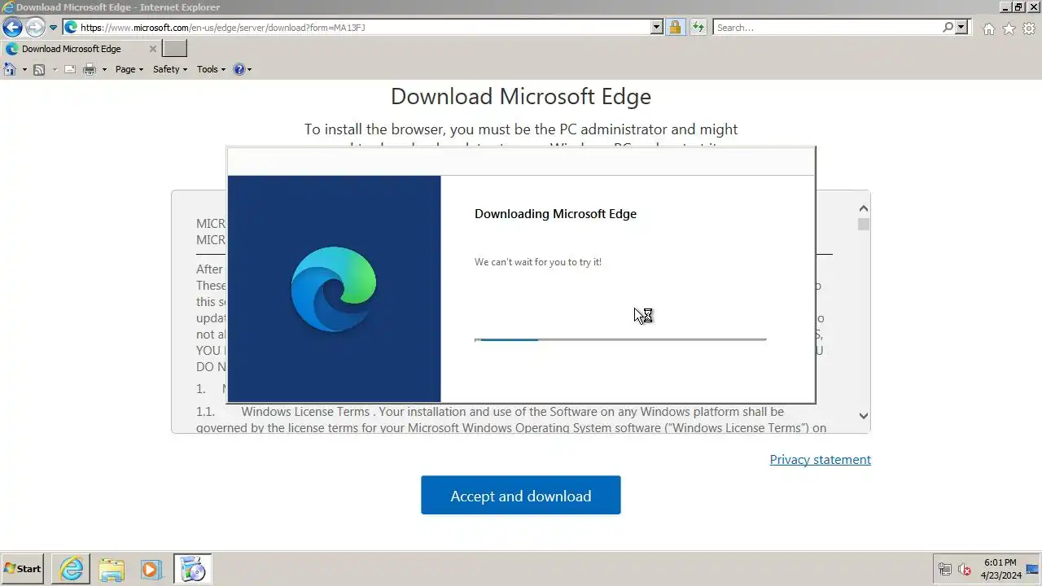
Task: Click the Read mail envelope icon
Action: (x=70, y=69)
